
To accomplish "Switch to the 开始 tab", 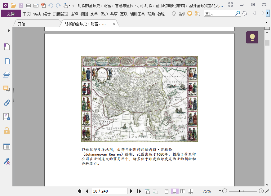I will [22, 24].
